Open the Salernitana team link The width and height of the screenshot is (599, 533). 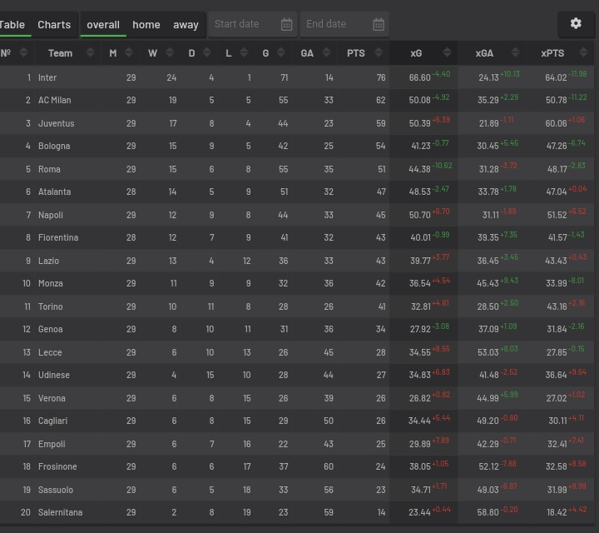60,512
